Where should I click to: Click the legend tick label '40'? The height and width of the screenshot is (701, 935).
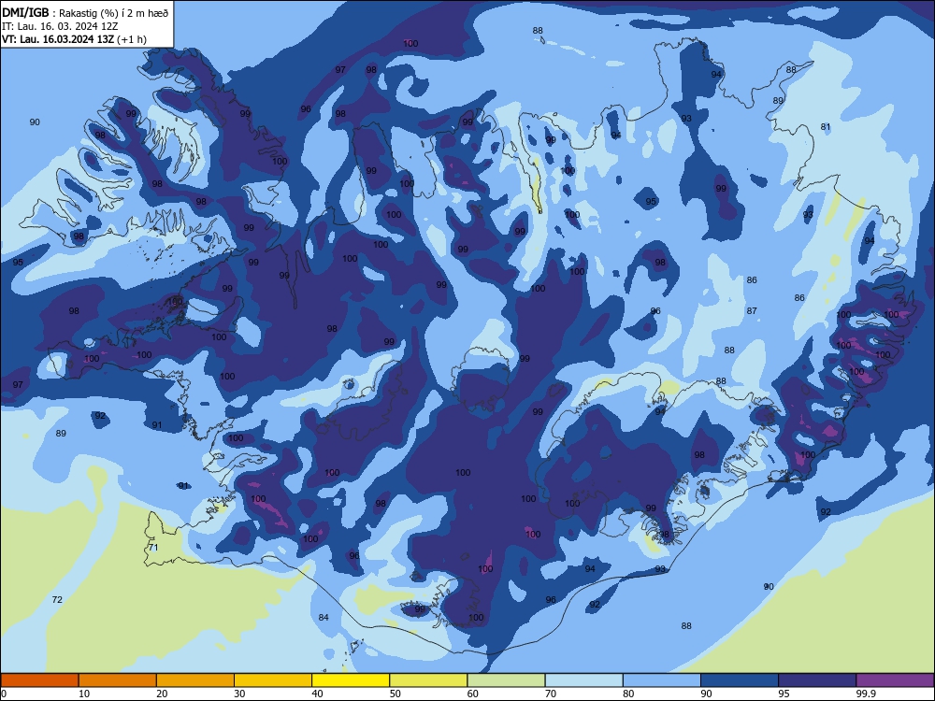(x=317, y=694)
